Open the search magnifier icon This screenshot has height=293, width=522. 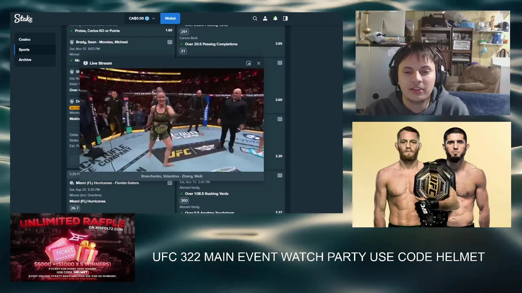(x=255, y=18)
